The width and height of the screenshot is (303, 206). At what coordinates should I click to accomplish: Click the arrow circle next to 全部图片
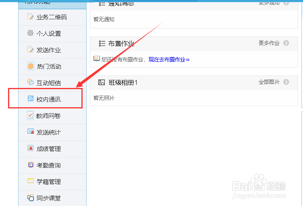click(286, 82)
